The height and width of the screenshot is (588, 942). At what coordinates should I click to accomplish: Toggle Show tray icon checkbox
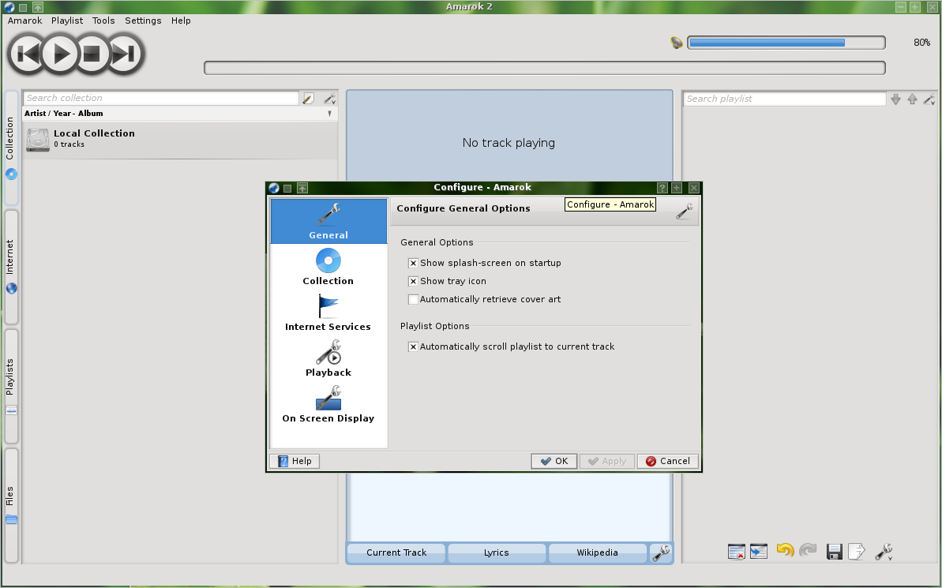pyautogui.click(x=413, y=281)
